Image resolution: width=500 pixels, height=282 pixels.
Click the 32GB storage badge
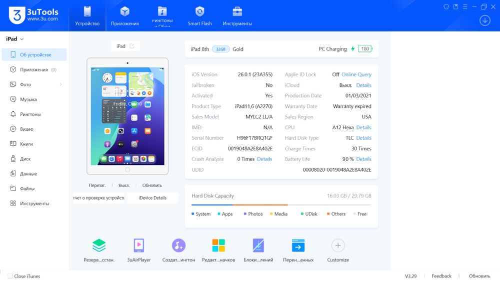[x=220, y=49]
